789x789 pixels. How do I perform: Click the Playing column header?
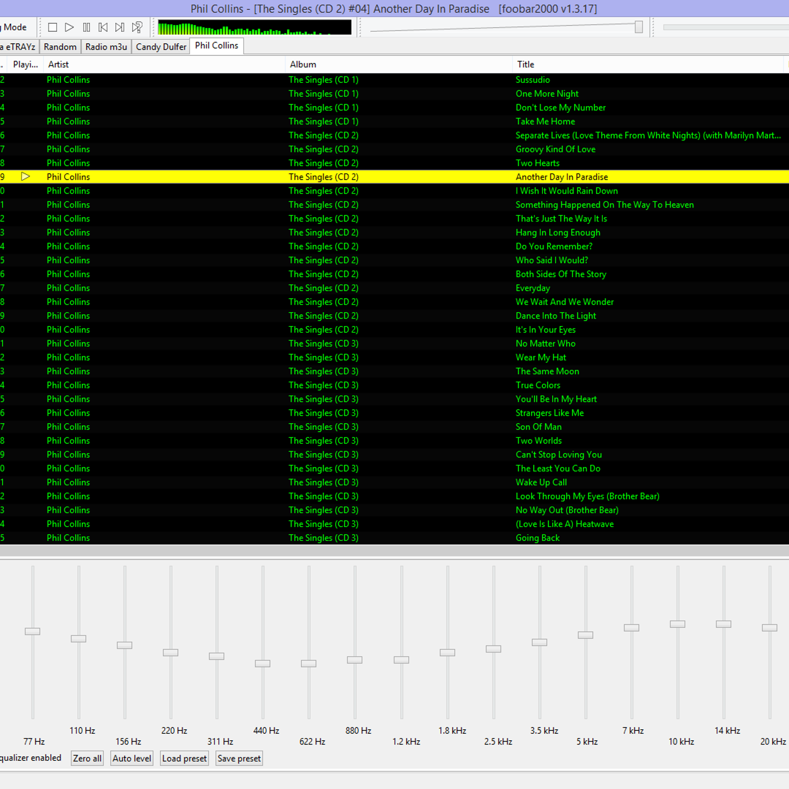[25, 65]
